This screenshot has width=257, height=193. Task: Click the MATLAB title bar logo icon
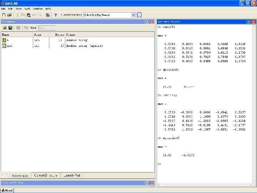2,3
